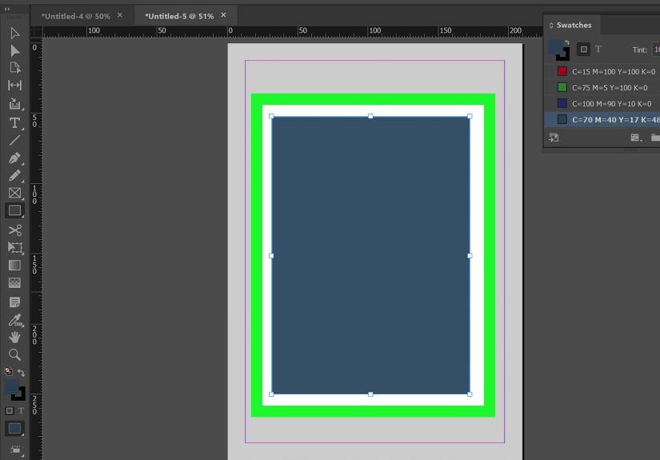Swap fill and stroke in Swatches panel

[567, 42]
